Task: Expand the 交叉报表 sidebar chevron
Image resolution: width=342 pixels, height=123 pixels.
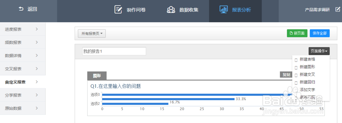Action: click(x=37, y=68)
